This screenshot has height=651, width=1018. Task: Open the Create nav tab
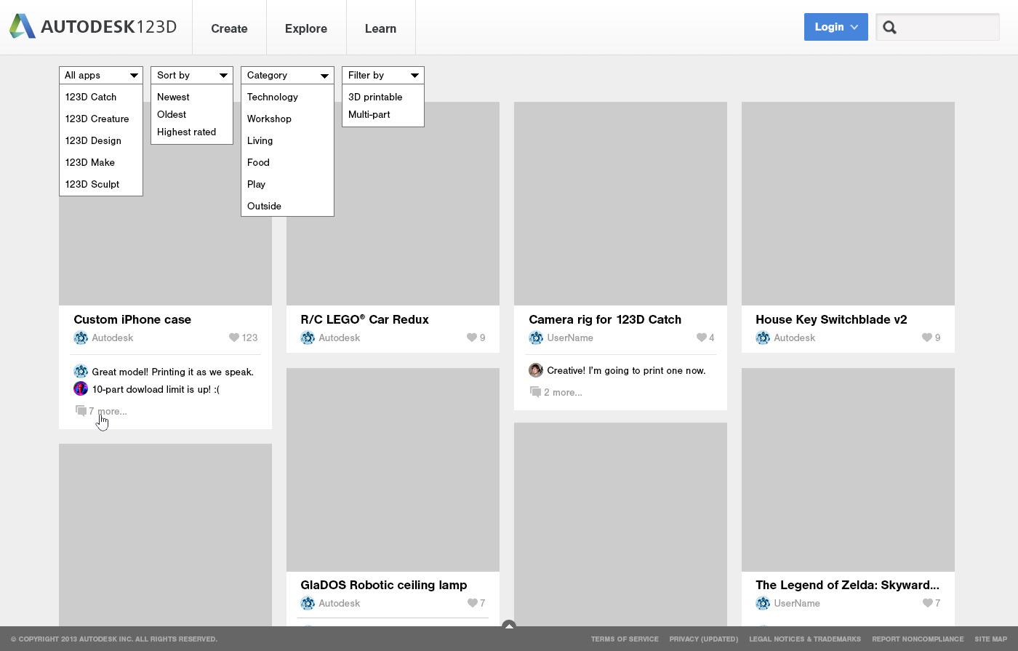229,28
